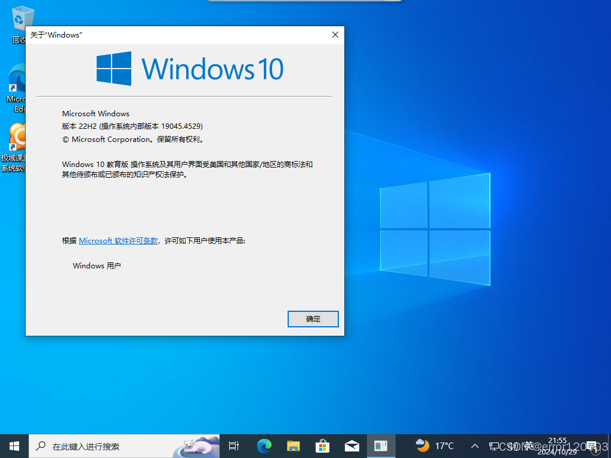Select the 极域课堂 desktop shortcut icon
This screenshot has width=611, height=458.
[14, 147]
